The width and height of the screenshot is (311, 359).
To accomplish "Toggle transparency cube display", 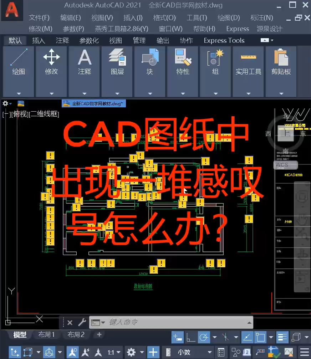I will [x=296, y=338].
